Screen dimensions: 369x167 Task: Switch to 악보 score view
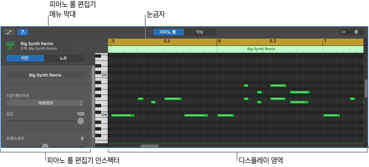[200, 32]
